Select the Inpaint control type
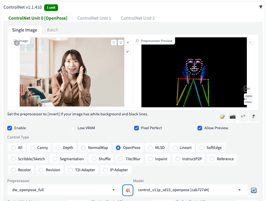Screen dimensions: 266x201 [x=158, y=159]
